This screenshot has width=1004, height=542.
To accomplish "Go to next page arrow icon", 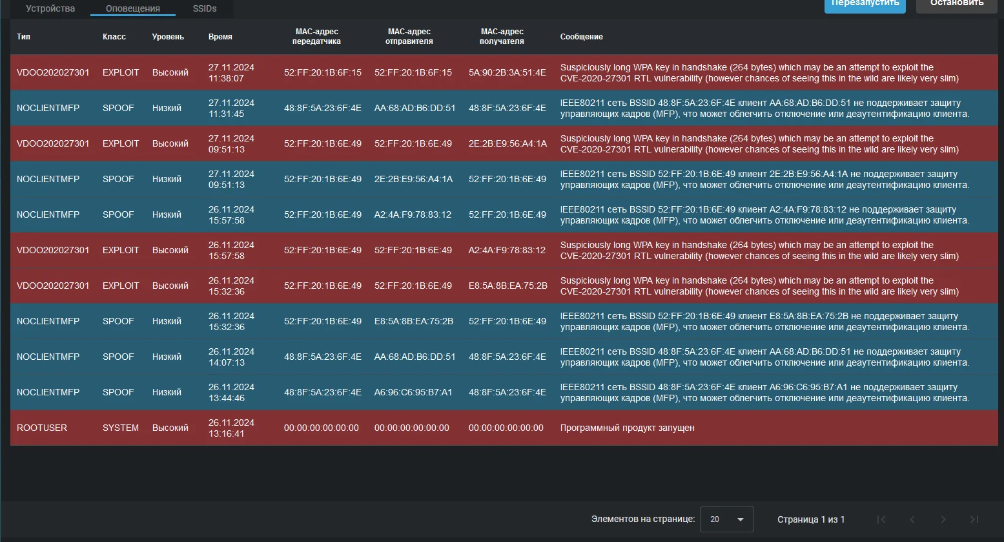I will tap(943, 519).
